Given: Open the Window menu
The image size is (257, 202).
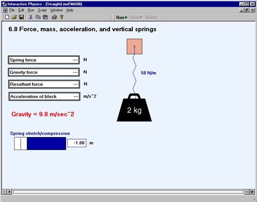Looking at the screenshot, I should [56, 10].
